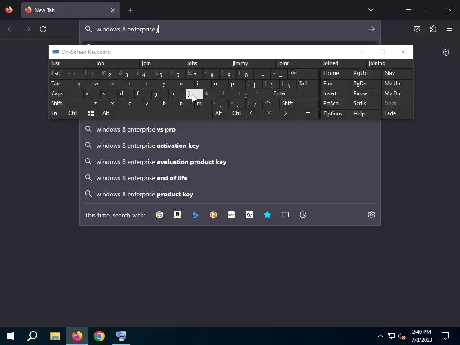Viewport: 460px width, 345px height.
Task: Open notification center icon
Action: coord(445,336)
